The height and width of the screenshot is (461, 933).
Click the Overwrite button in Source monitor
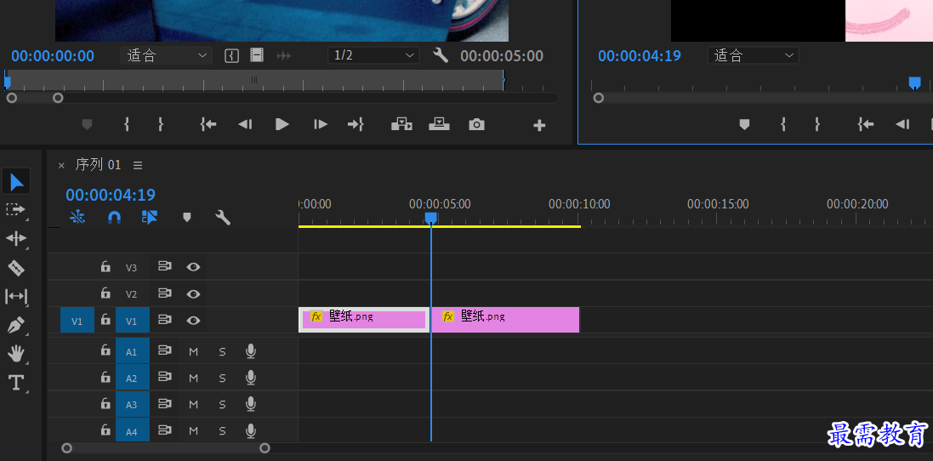click(439, 124)
